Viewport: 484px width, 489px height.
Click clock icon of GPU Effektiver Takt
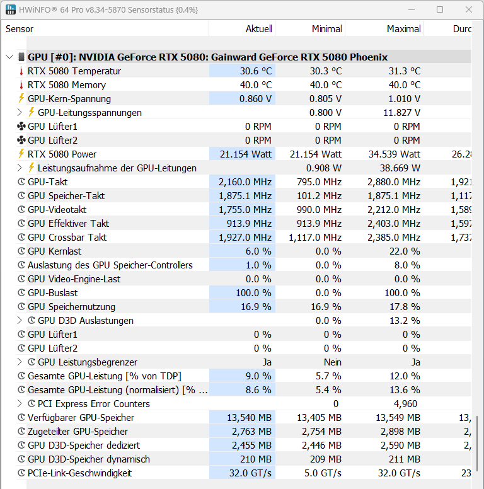21,223
